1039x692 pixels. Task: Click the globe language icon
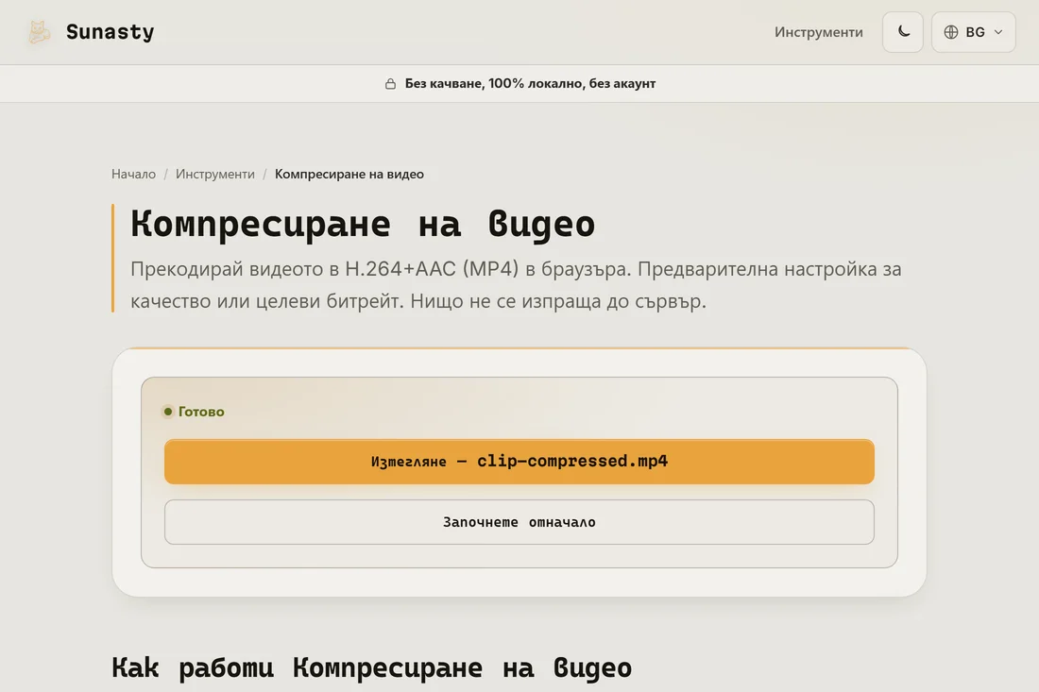951,32
